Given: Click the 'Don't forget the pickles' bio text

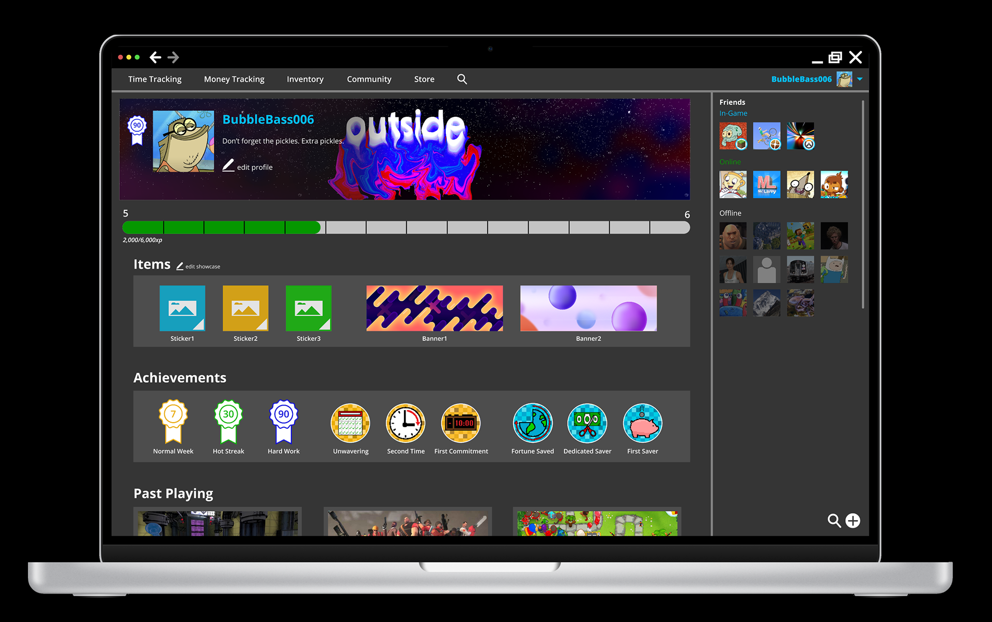Looking at the screenshot, I should tap(283, 141).
